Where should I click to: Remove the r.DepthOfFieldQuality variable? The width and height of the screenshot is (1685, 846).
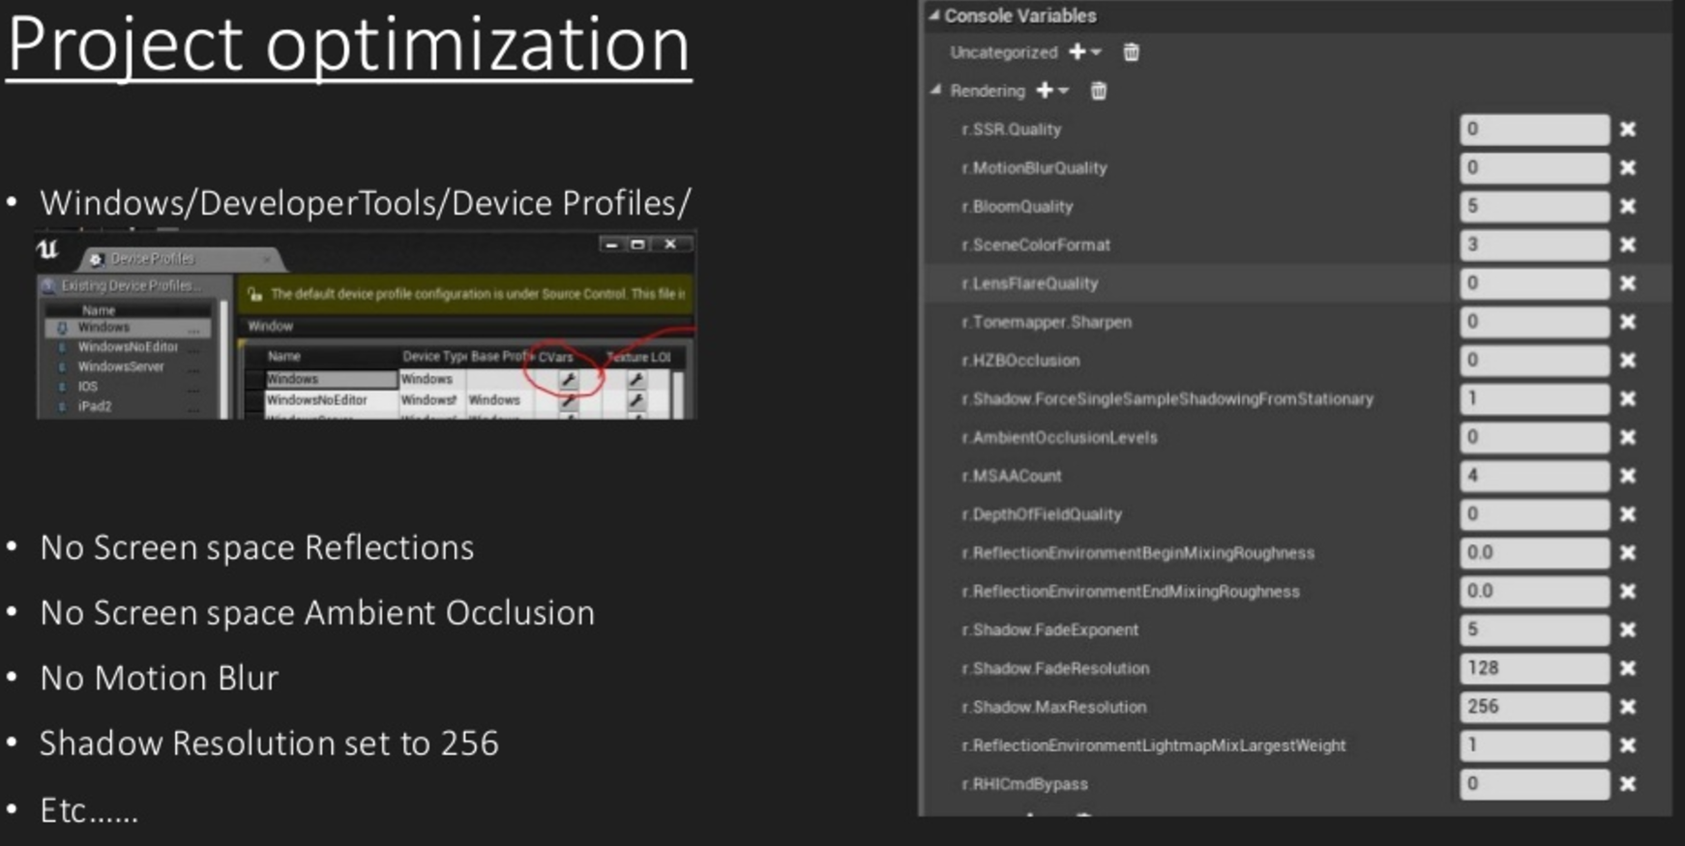pos(1628,514)
